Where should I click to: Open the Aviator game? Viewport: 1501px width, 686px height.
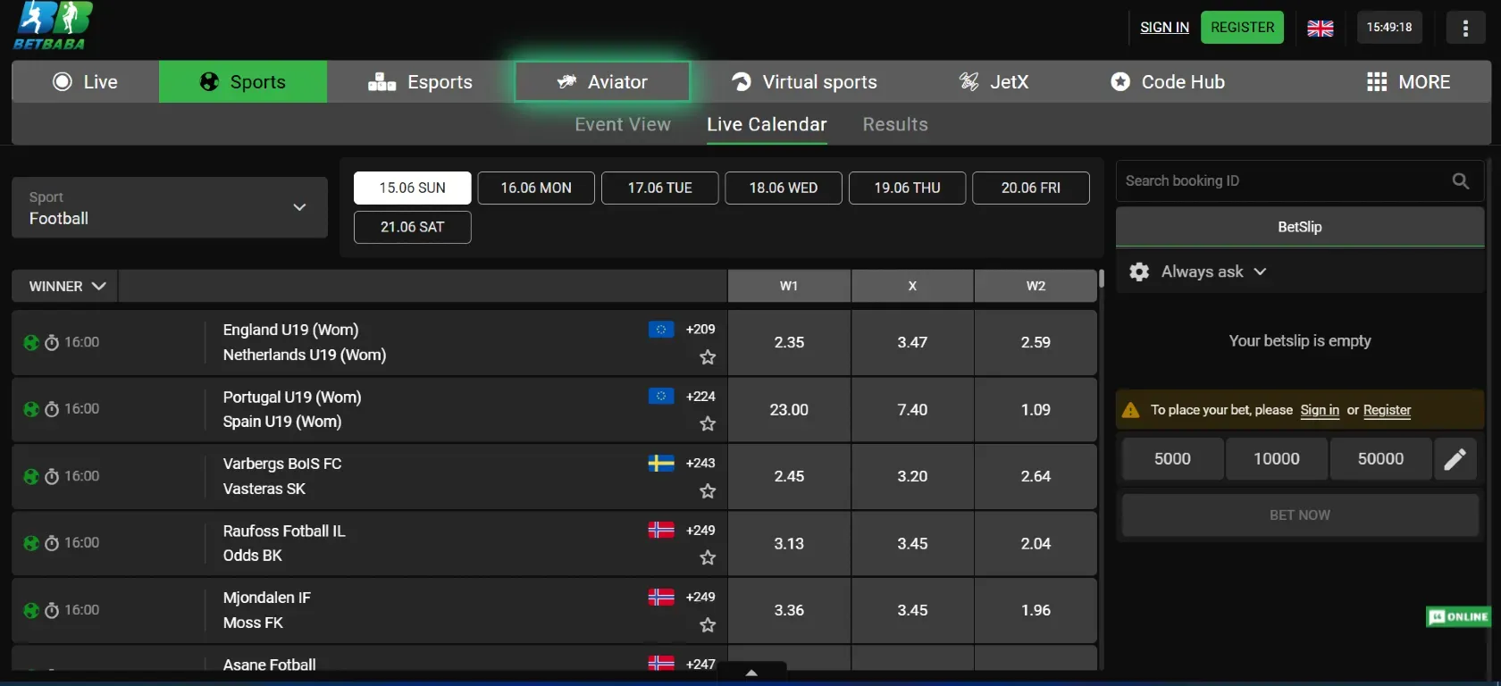[602, 82]
